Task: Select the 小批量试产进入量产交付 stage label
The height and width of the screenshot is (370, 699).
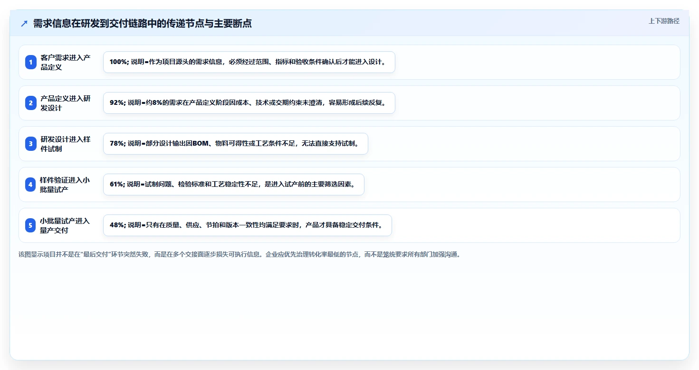Action: click(x=66, y=225)
